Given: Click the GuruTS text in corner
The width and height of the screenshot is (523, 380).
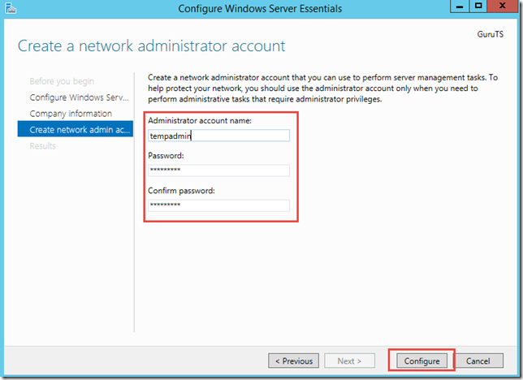Looking at the screenshot, I should pyautogui.click(x=490, y=34).
